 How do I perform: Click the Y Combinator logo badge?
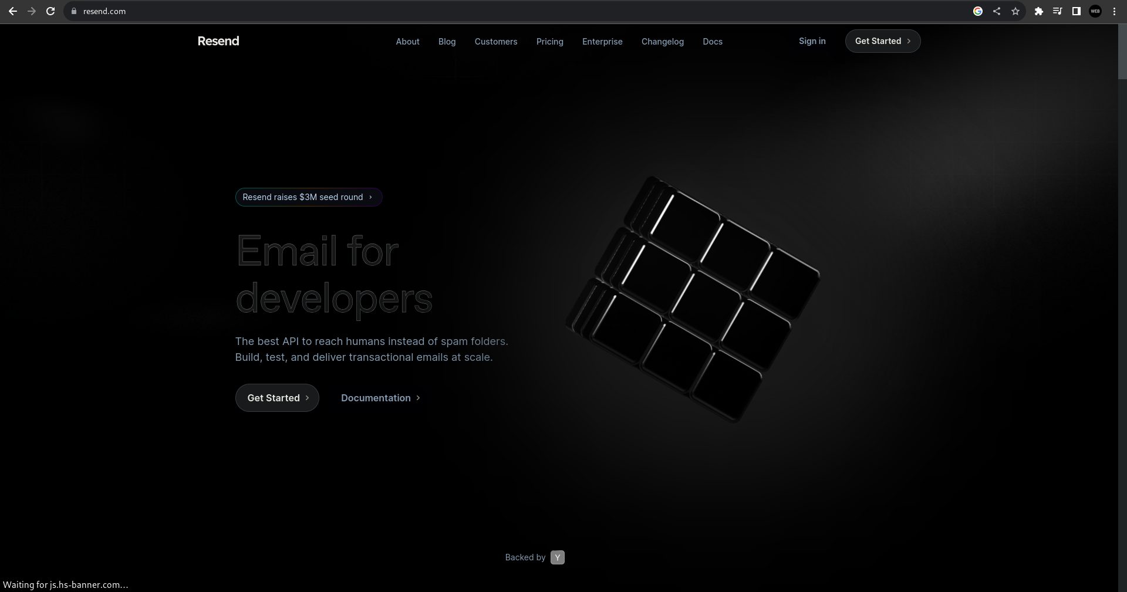coord(558,557)
